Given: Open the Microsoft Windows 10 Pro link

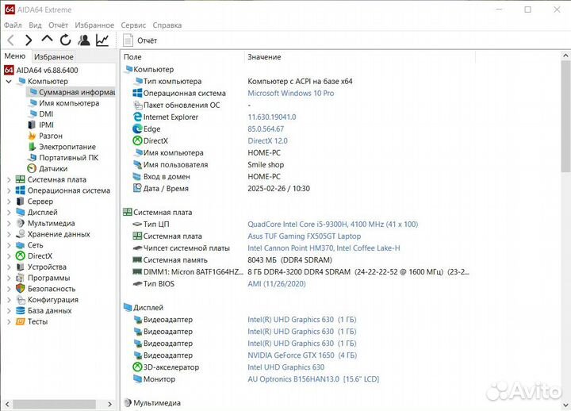Looking at the screenshot, I should click(290, 94).
